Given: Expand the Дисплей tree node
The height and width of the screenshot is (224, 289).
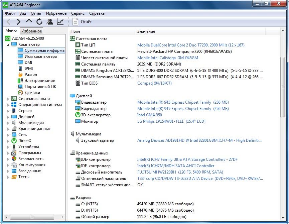Looking at the screenshot, I should [8, 117].
